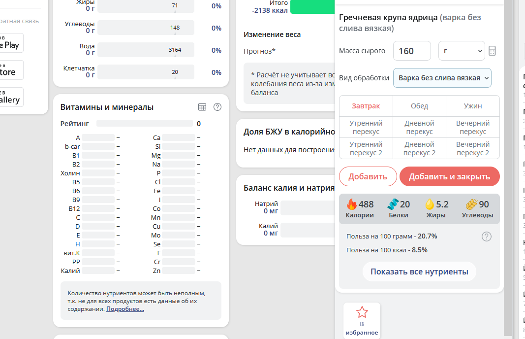525x339 pixels.
Task: Select Обед meal
Action: (x=419, y=106)
